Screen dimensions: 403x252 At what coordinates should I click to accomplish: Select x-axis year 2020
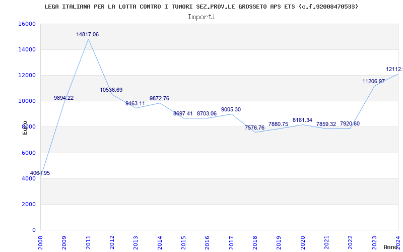tap(303, 243)
